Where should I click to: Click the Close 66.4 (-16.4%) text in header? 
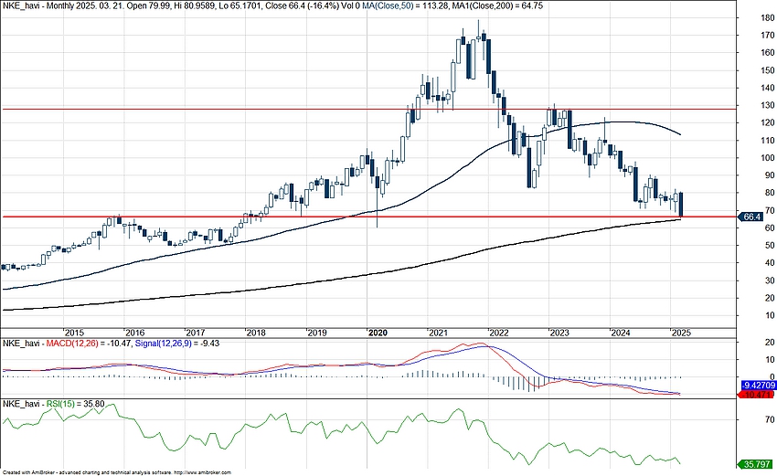pyautogui.click(x=302, y=6)
